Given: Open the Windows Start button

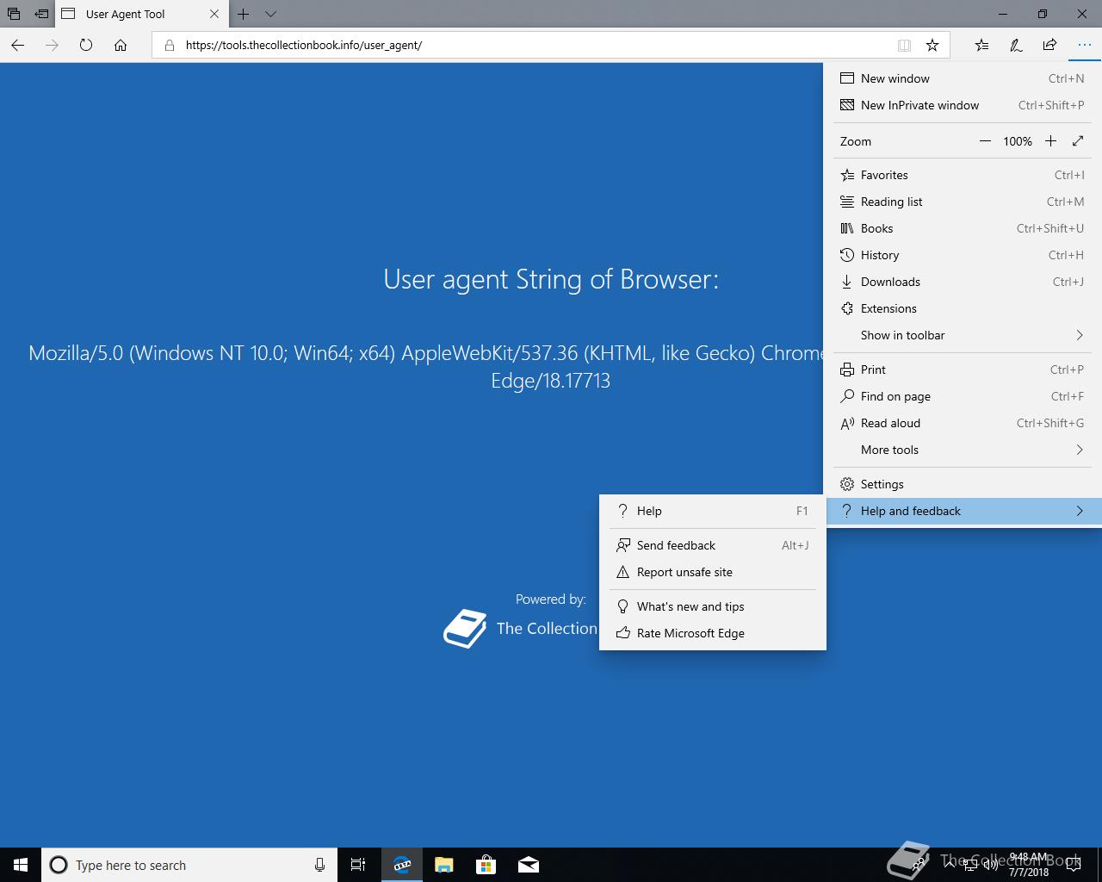Looking at the screenshot, I should coord(21,865).
